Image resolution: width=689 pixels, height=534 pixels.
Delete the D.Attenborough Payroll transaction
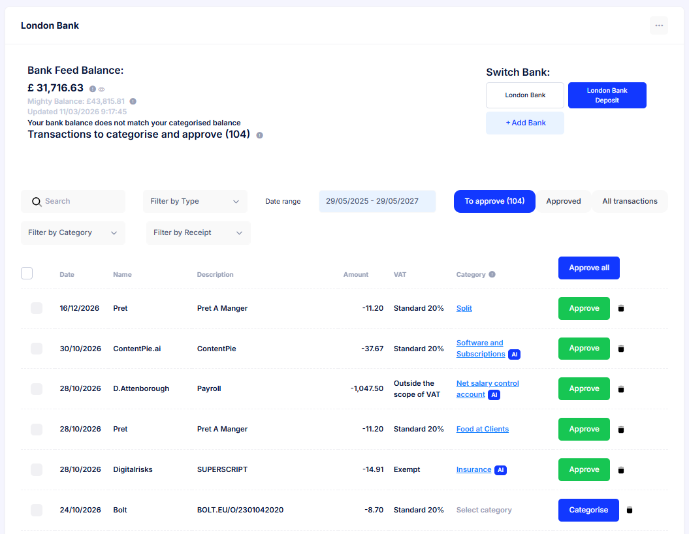click(621, 389)
